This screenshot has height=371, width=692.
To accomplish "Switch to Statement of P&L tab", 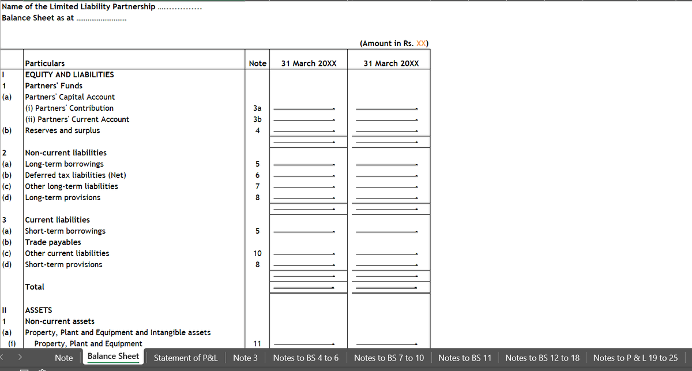I will (x=186, y=358).
